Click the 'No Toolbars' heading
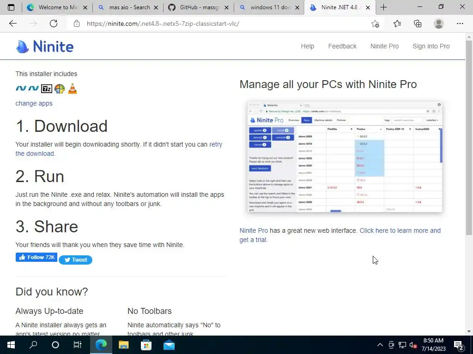Image resolution: width=473 pixels, height=354 pixels. pos(149,311)
